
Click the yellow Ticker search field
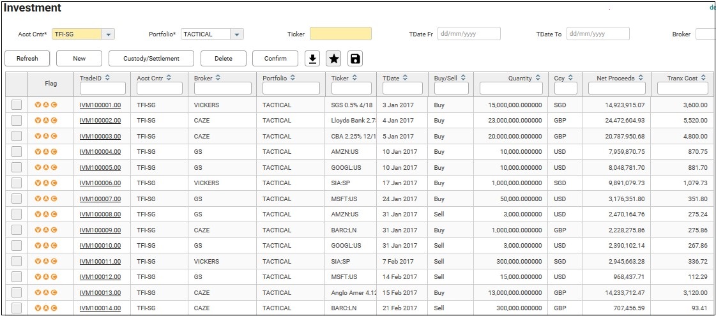point(340,34)
